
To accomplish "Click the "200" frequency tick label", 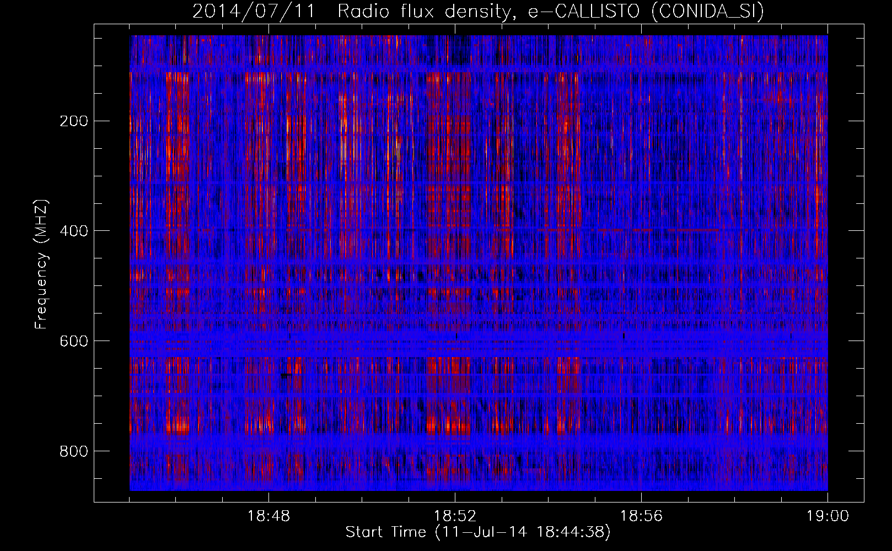I will pyautogui.click(x=73, y=121).
